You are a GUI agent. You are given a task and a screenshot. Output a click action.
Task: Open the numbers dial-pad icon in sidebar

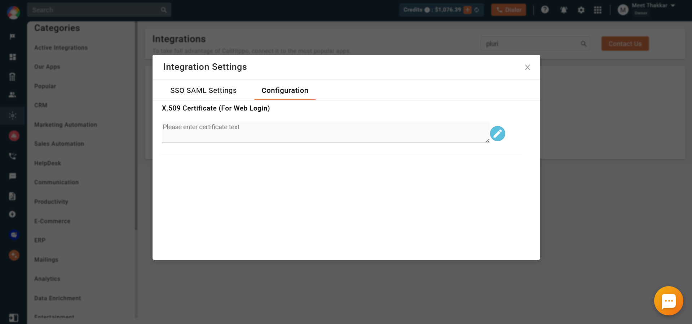(13, 77)
